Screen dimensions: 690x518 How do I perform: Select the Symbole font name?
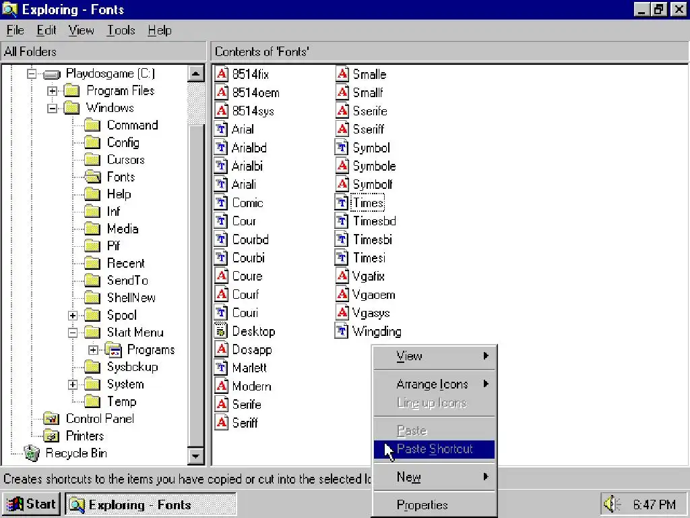(374, 166)
